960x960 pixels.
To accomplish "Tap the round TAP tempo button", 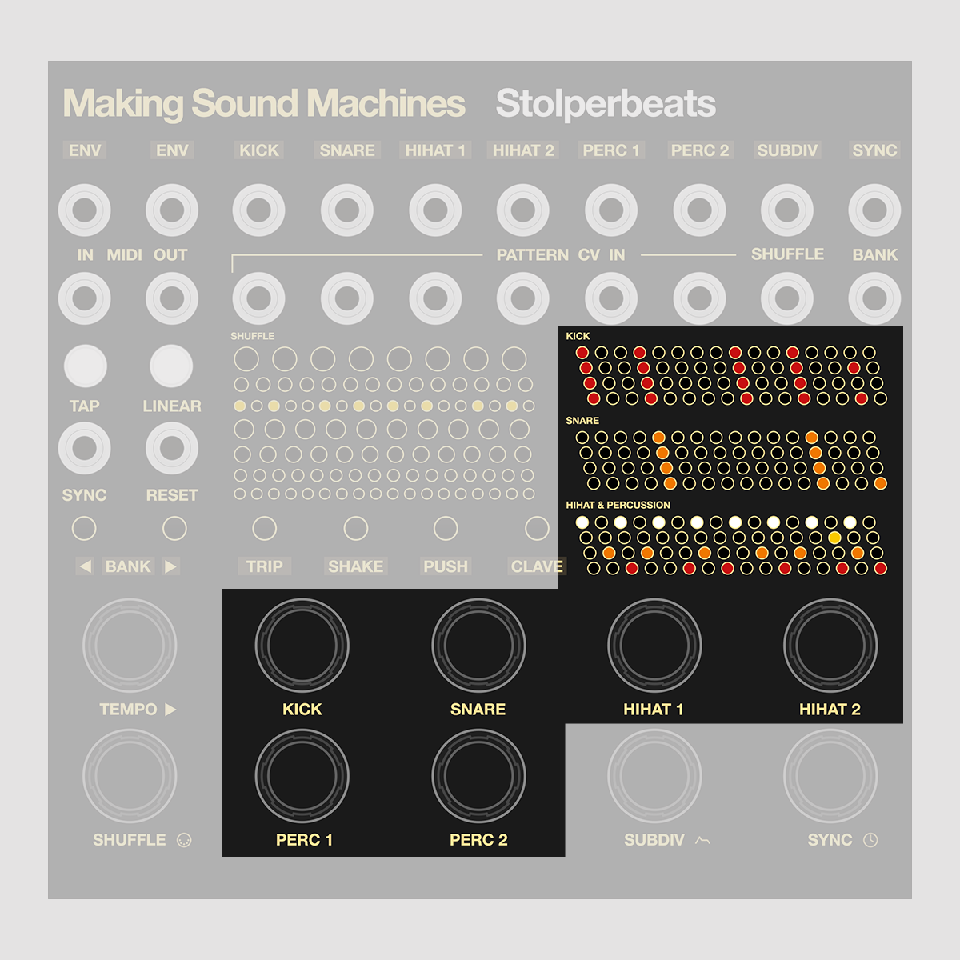I will point(85,366).
